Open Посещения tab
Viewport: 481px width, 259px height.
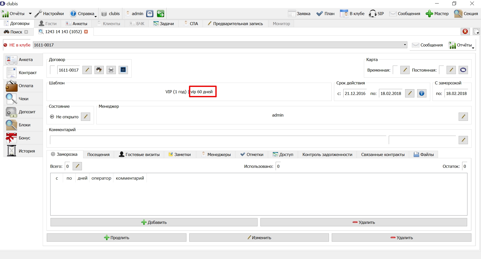pos(99,154)
